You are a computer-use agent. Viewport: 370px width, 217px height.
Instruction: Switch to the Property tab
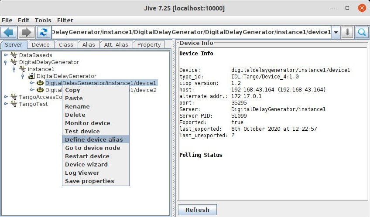pos(149,44)
